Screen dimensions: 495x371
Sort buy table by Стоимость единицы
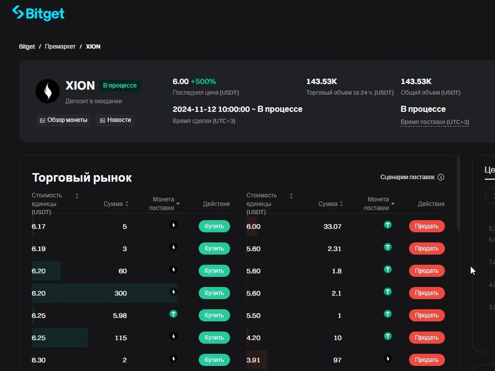[77, 196]
